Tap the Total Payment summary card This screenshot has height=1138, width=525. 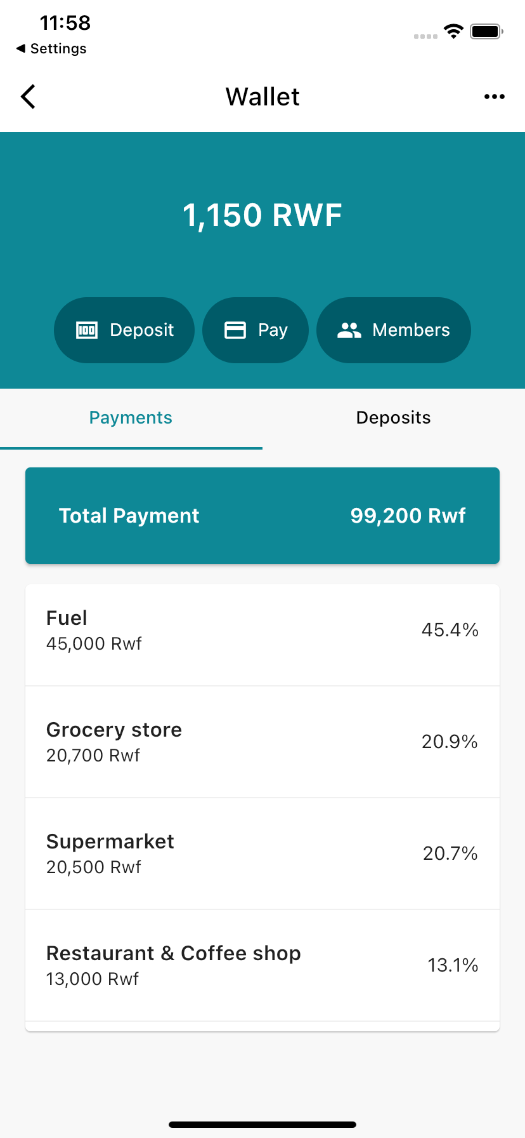click(262, 516)
